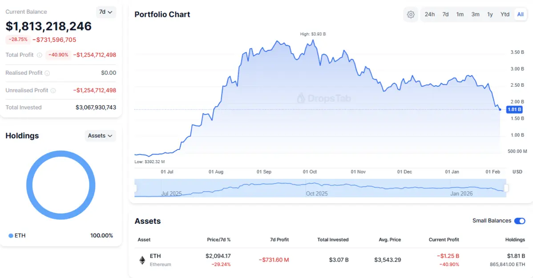Click the info icon beside Realised Profit
Viewport: 533px width, 278px height.
point(47,73)
